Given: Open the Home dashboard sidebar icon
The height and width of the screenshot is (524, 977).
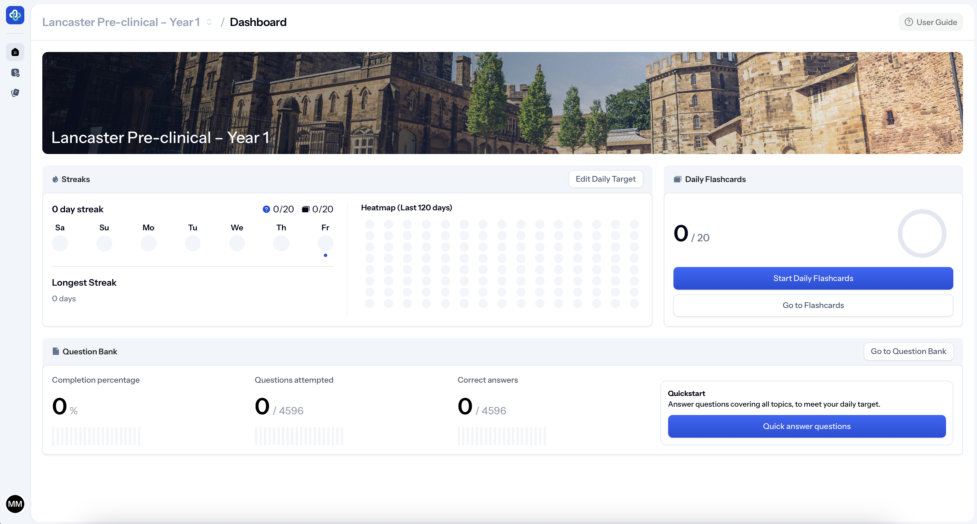Looking at the screenshot, I should (x=15, y=52).
